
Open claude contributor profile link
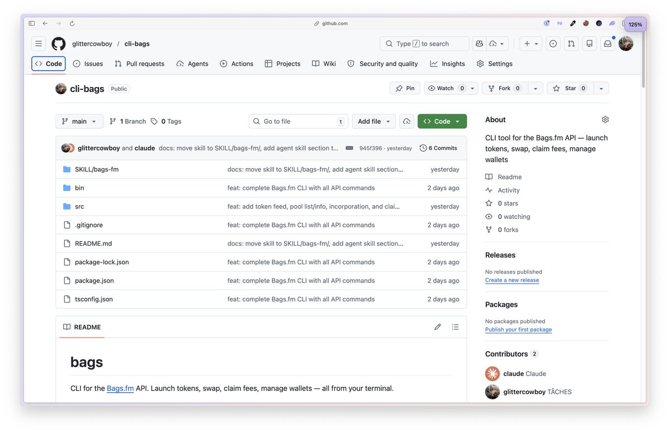[x=515, y=374]
